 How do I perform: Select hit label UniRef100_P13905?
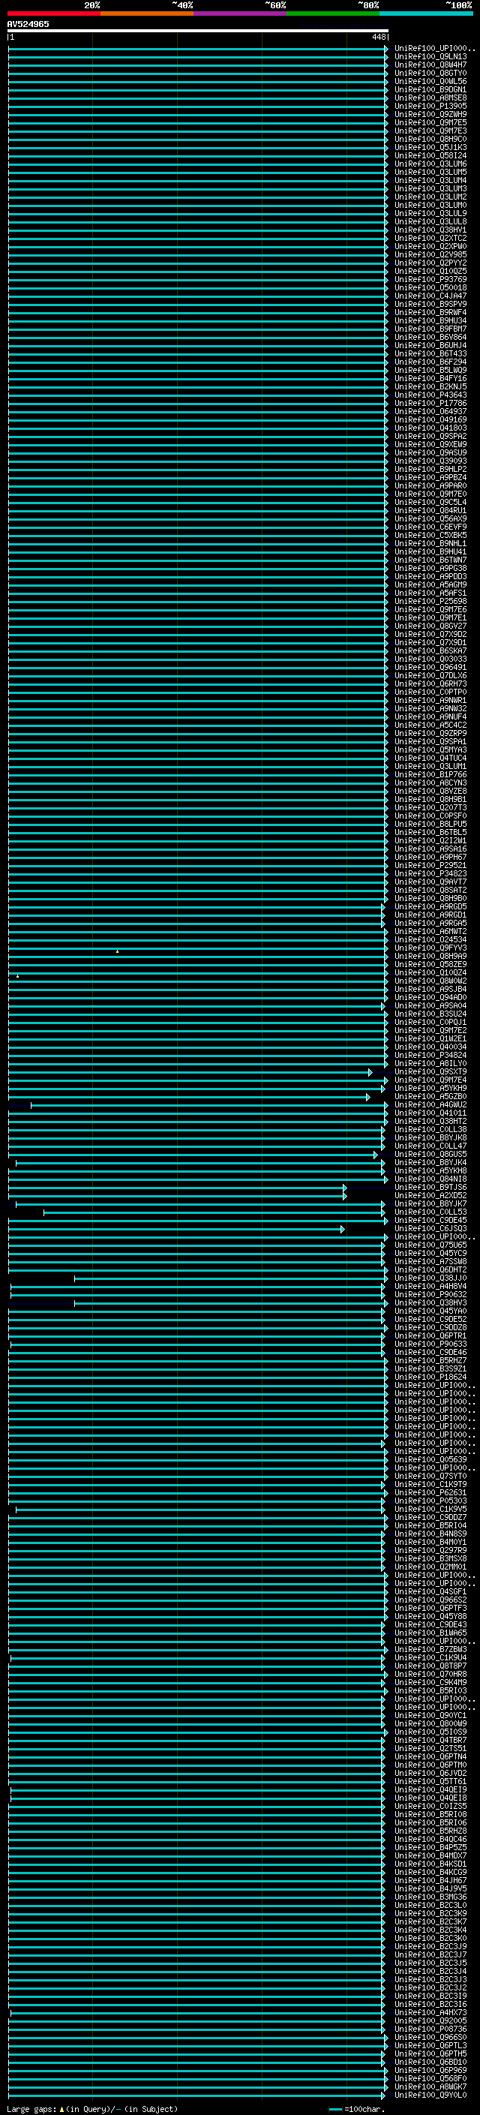(x=430, y=107)
